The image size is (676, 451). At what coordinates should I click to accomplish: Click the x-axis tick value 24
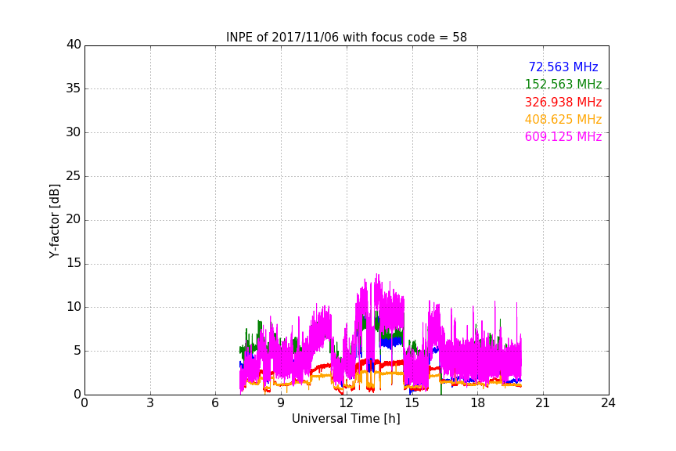point(608,403)
